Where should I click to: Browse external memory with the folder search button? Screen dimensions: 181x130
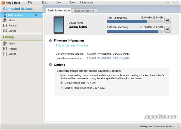point(168,29)
